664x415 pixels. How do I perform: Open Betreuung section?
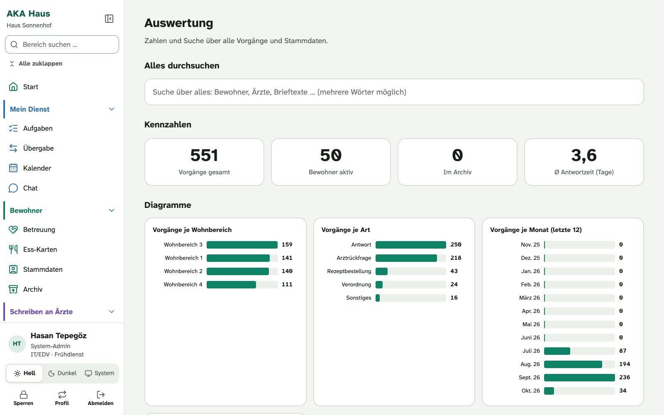point(62,229)
